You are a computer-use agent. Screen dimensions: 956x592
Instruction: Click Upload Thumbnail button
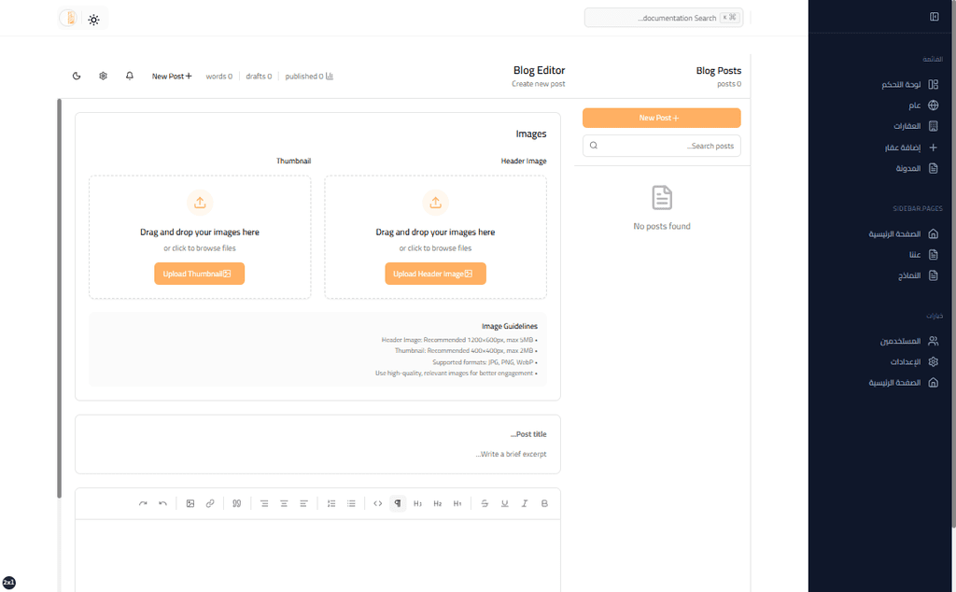200,274
